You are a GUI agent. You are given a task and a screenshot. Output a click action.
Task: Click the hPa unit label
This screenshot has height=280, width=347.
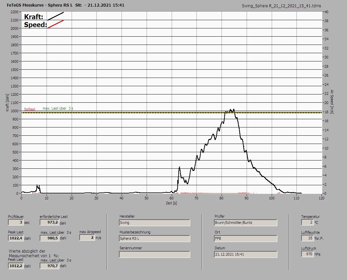(x=317, y=254)
